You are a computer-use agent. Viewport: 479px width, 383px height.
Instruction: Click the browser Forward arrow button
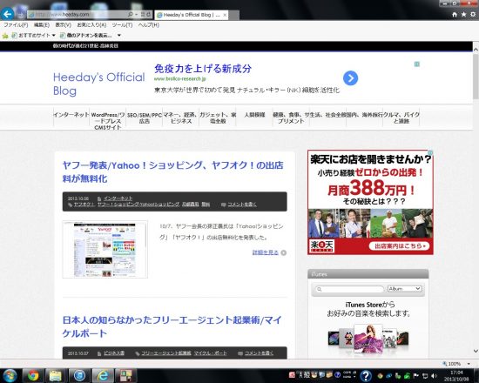pyautogui.click(x=20, y=14)
